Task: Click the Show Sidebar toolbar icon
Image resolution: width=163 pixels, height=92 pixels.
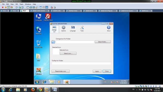Action: 28,7
